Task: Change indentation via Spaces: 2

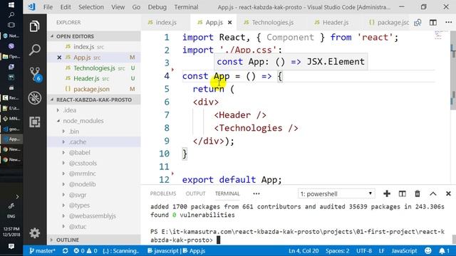Action: pos(337,251)
